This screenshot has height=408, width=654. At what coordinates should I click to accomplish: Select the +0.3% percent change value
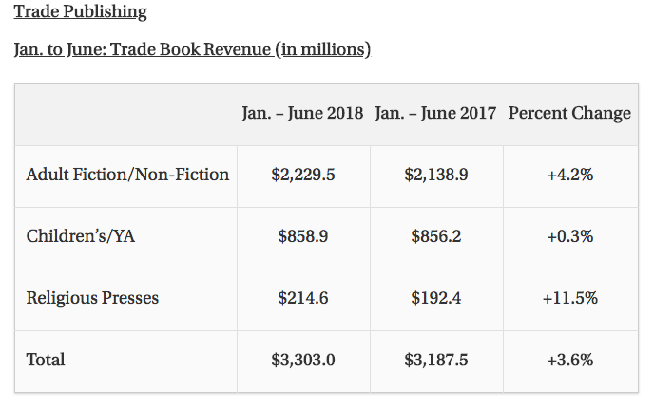pos(569,236)
